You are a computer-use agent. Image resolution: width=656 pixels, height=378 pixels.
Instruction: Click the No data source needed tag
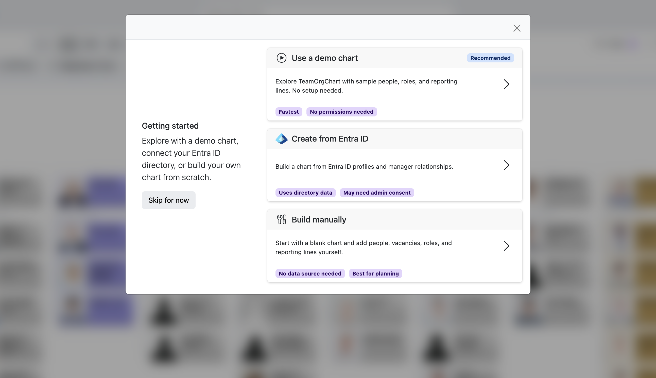pyautogui.click(x=310, y=274)
